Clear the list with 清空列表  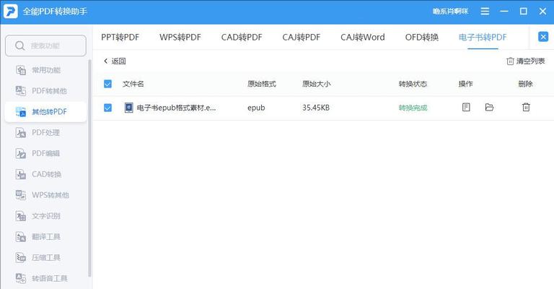[x=526, y=61]
